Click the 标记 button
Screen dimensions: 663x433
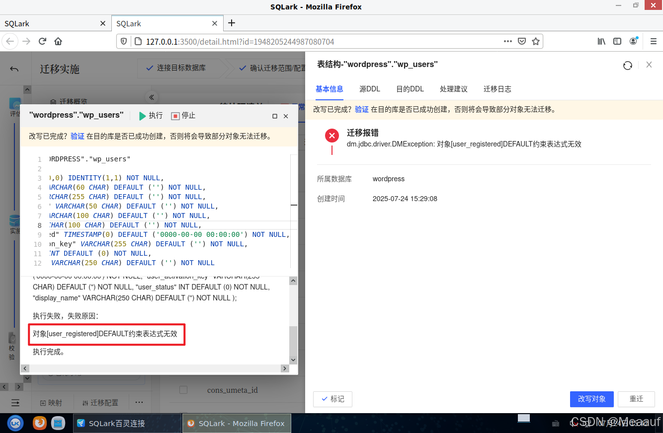click(332, 399)
